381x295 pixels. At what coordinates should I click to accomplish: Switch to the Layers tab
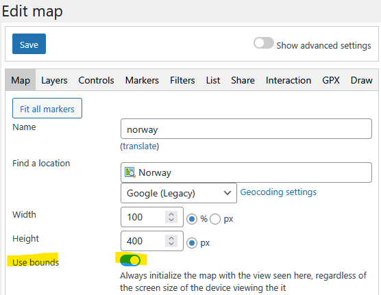pyautogui.click(x=54, y=80)
